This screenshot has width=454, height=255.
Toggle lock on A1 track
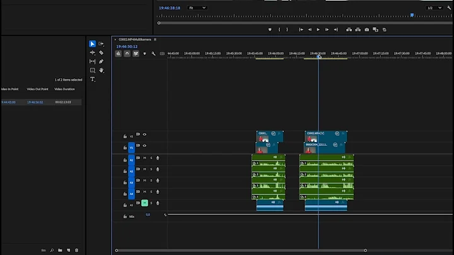tap(125, 160)
